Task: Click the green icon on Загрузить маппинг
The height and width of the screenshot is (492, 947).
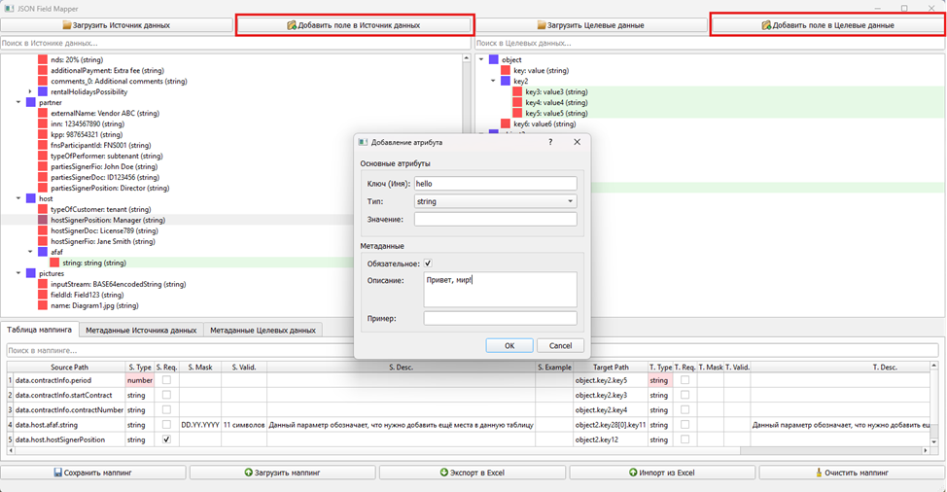Action: point(248,473)
